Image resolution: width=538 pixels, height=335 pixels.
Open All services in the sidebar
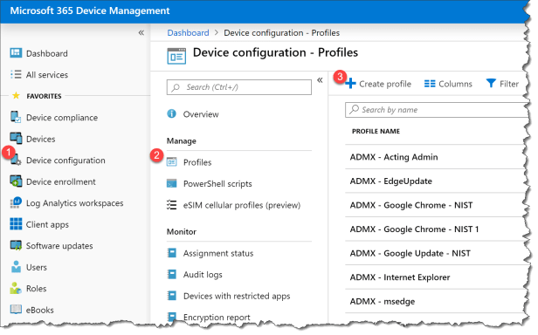(x=47, y=75)
